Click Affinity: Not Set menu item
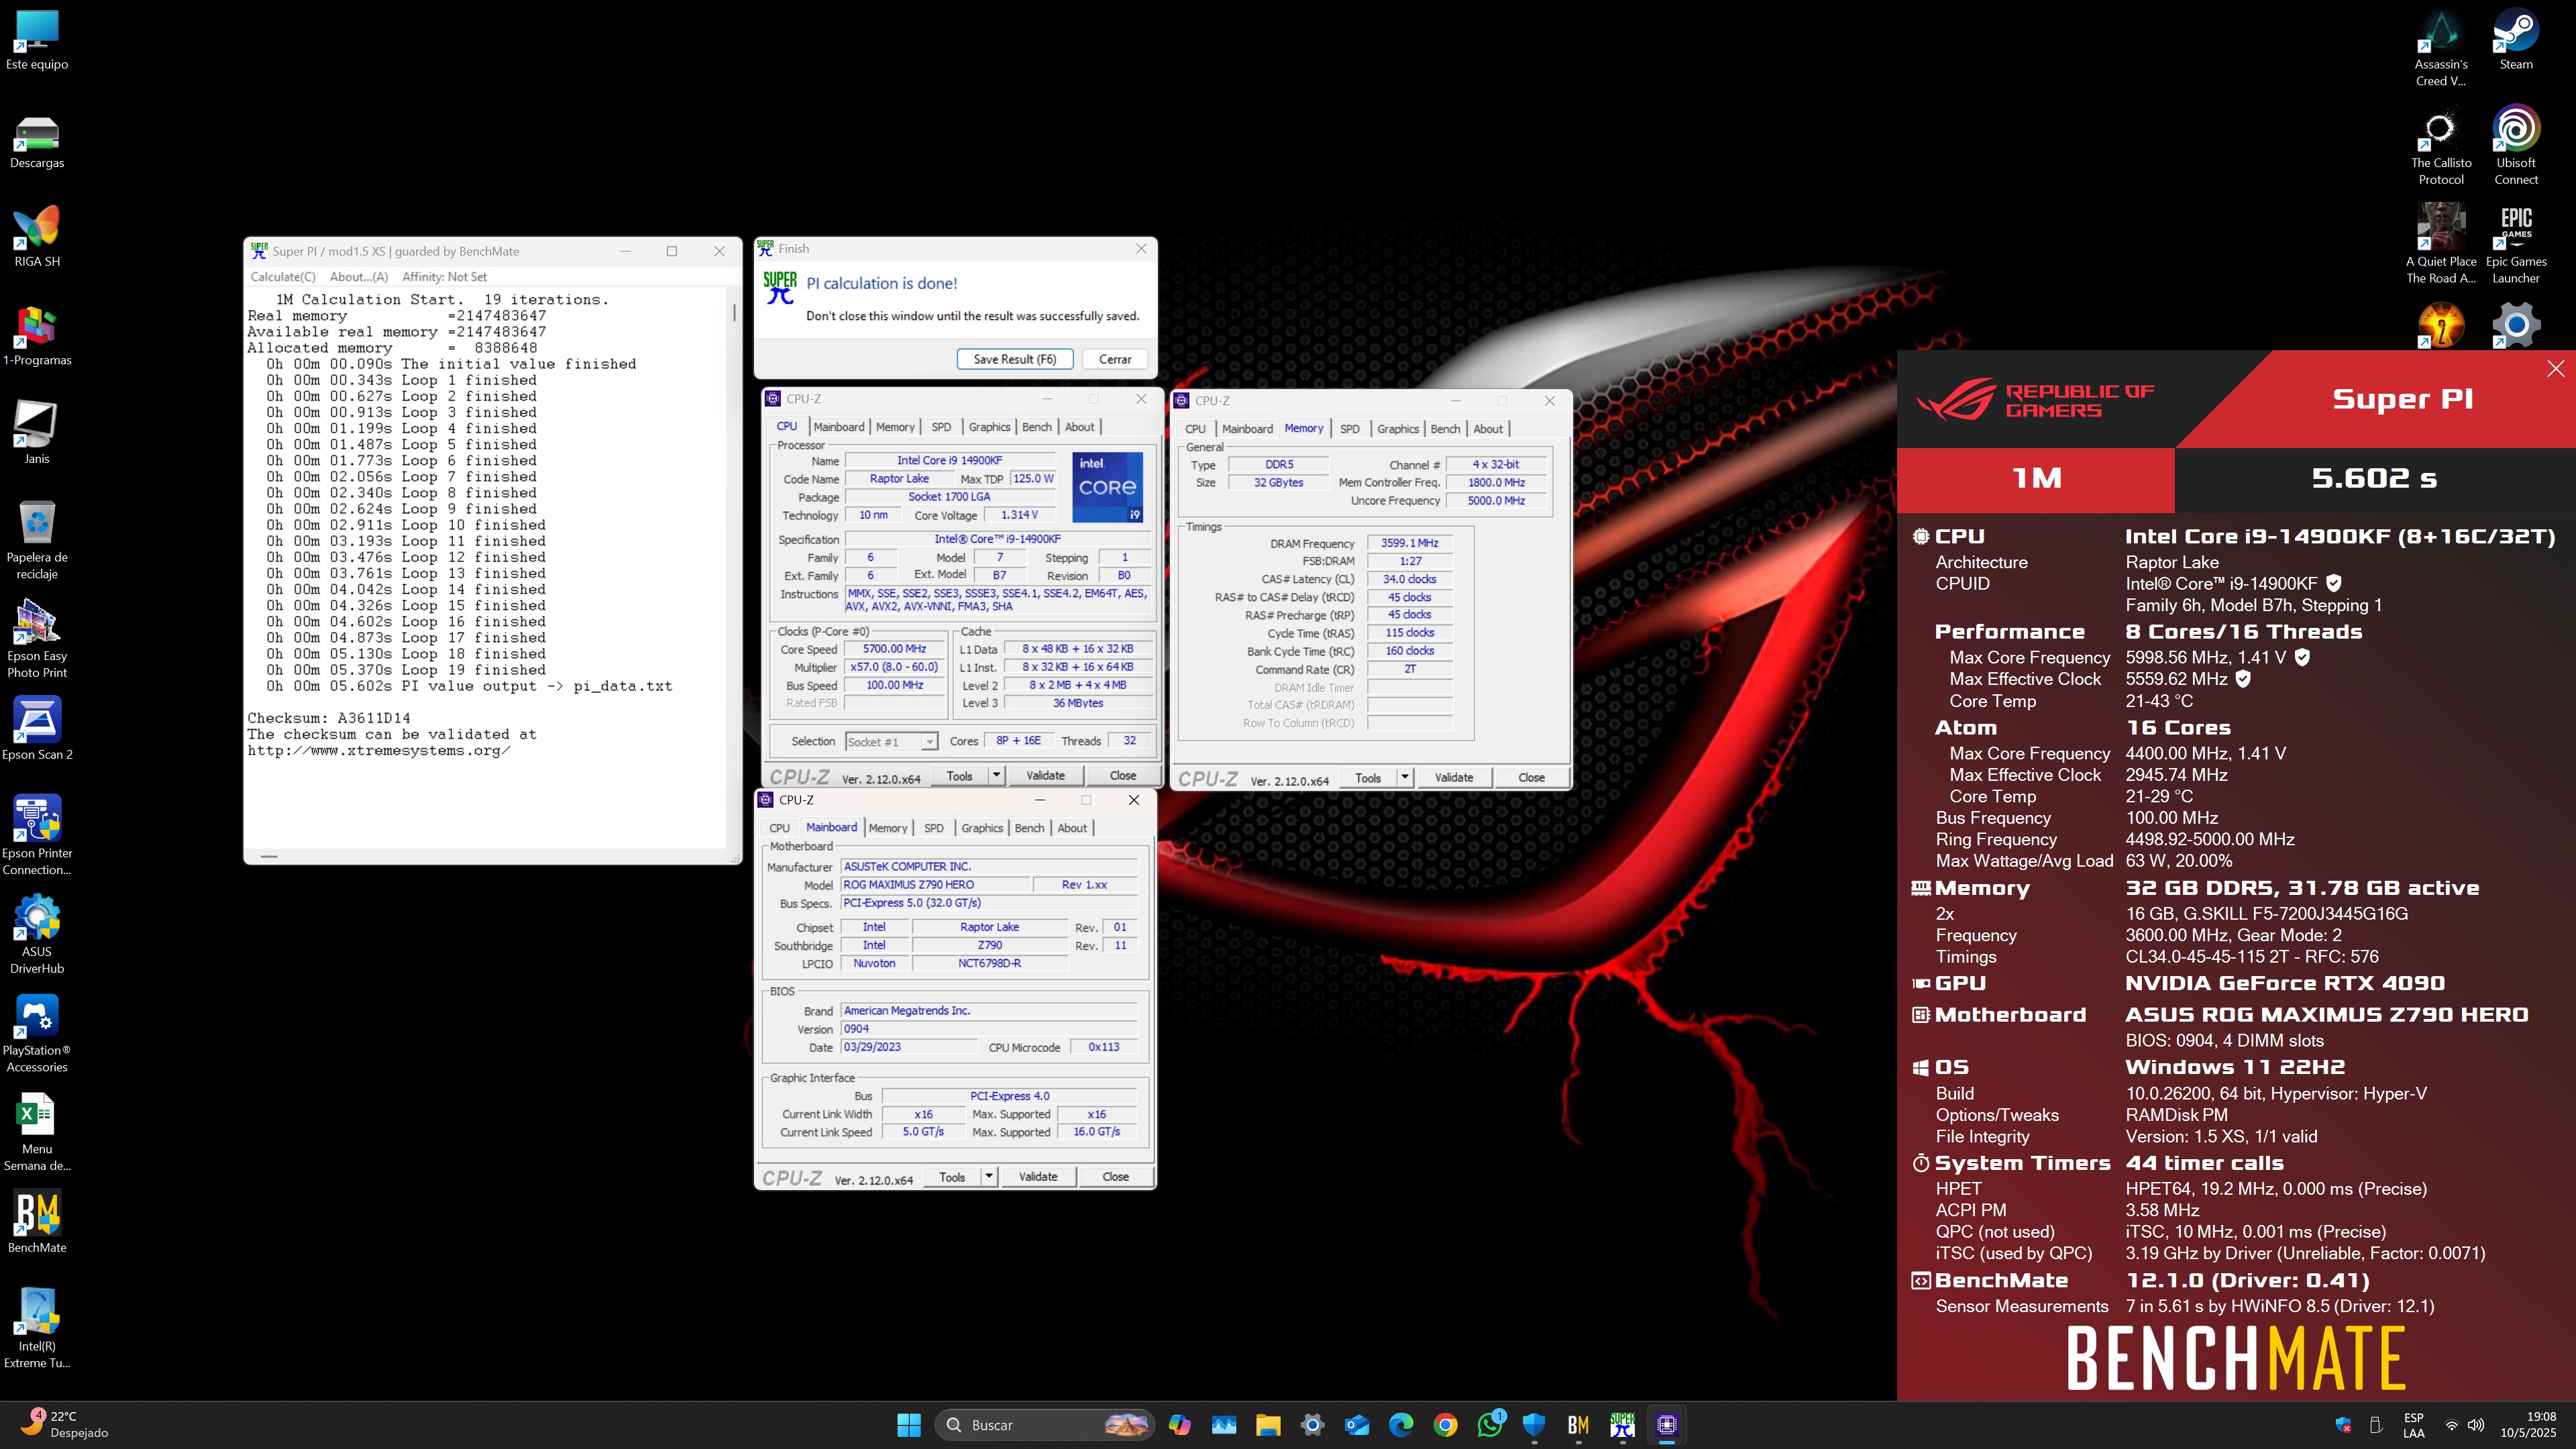 (444, 277)
